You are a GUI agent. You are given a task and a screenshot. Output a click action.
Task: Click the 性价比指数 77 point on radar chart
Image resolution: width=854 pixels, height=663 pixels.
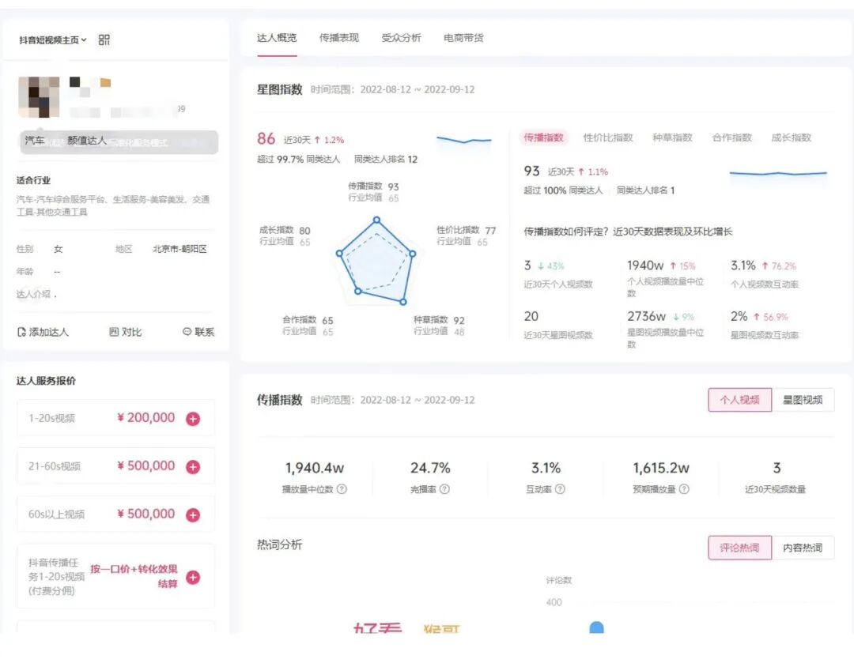pyautogui.click(x=413, y=254)
